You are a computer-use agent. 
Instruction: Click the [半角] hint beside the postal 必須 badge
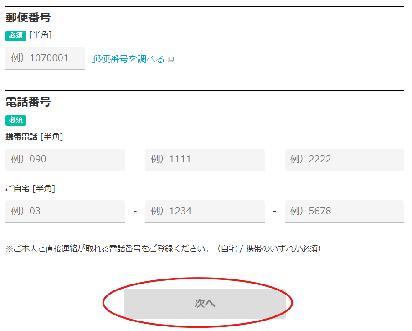click(40, 35)
